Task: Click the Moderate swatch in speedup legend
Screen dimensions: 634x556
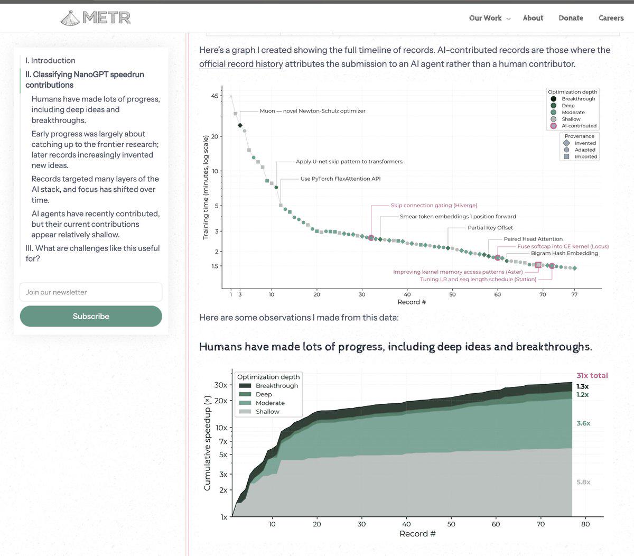Action: 245,403
